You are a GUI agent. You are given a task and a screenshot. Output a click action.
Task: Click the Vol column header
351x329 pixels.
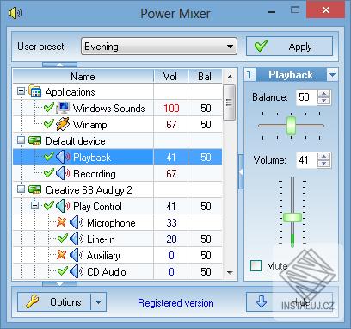[x=170, y=77]
